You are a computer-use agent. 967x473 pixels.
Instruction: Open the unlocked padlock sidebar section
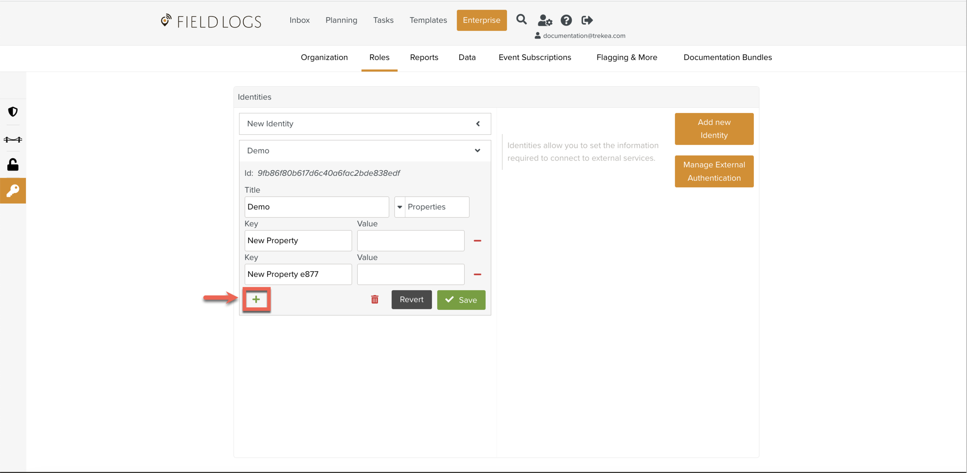(13, 165)
